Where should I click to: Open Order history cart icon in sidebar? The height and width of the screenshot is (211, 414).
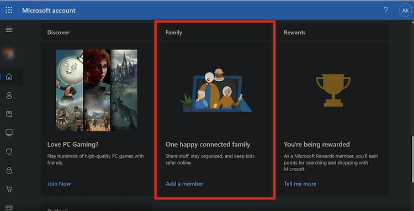coord(9,189)
